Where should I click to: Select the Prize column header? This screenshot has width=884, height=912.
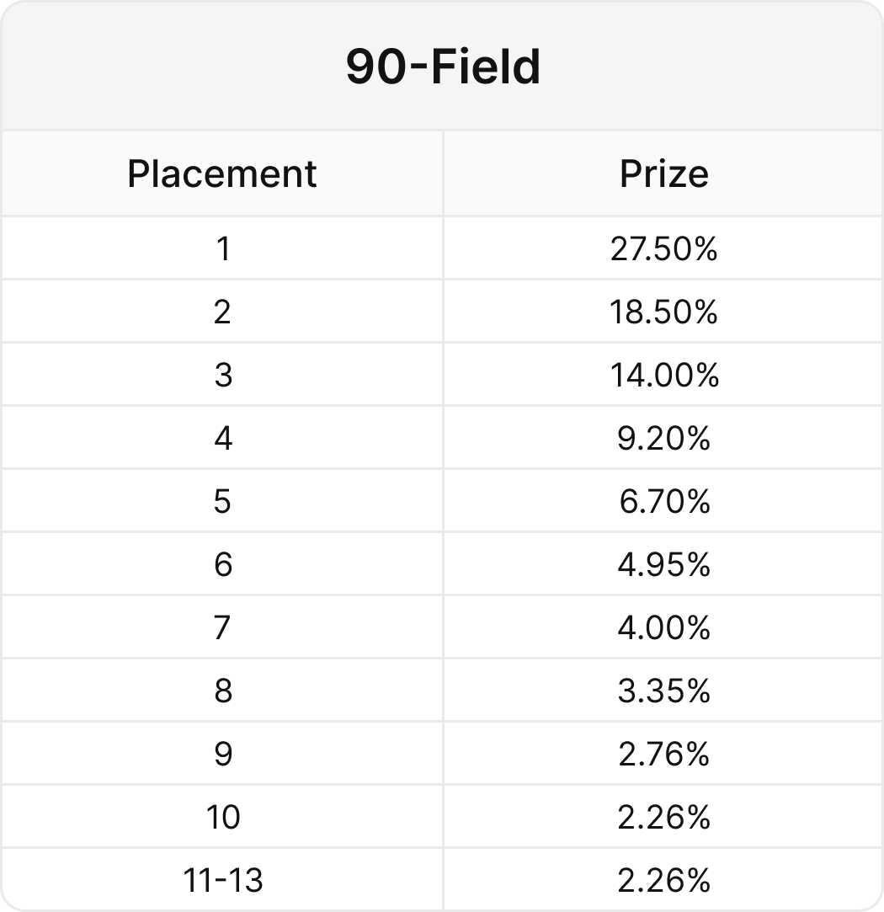pyautogui.click(x=663, y=173)
